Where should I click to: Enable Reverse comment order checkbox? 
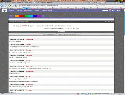(x=42, y=34)
